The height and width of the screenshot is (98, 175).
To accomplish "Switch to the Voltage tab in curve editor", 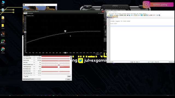I will tap(25, 13).
